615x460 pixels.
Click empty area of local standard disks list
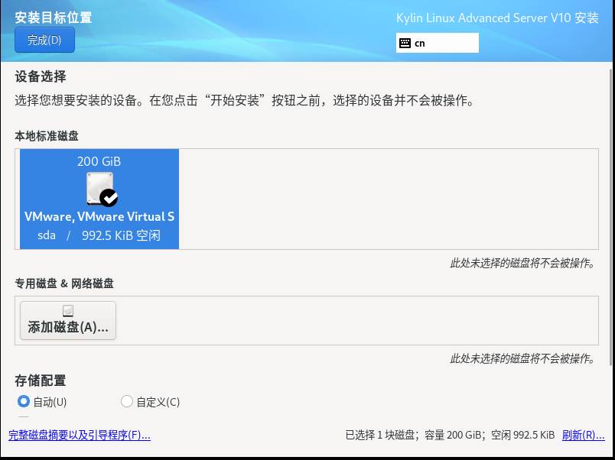pyautogui.click(x=382, y=199)
